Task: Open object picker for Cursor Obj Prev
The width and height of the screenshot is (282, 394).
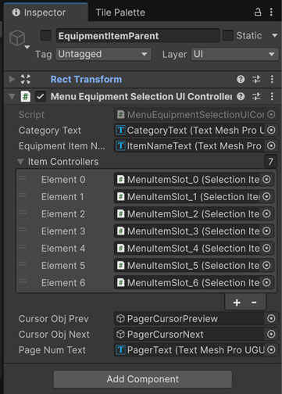Action: tap(271, 318)
